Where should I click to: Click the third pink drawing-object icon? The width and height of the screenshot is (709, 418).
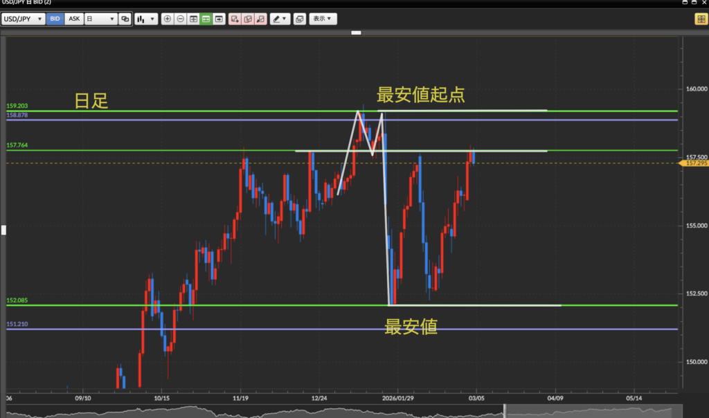(260, 19)
